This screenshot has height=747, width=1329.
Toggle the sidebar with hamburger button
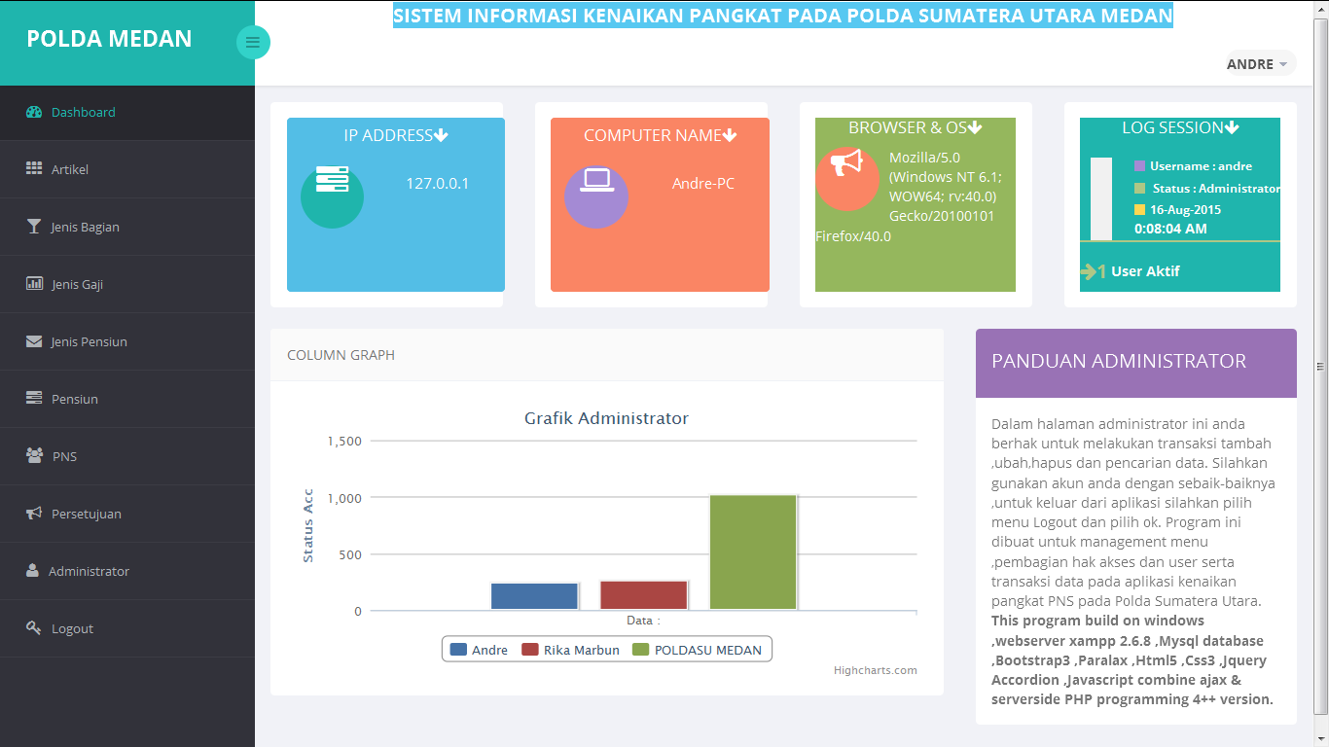(x=253, y=42)
